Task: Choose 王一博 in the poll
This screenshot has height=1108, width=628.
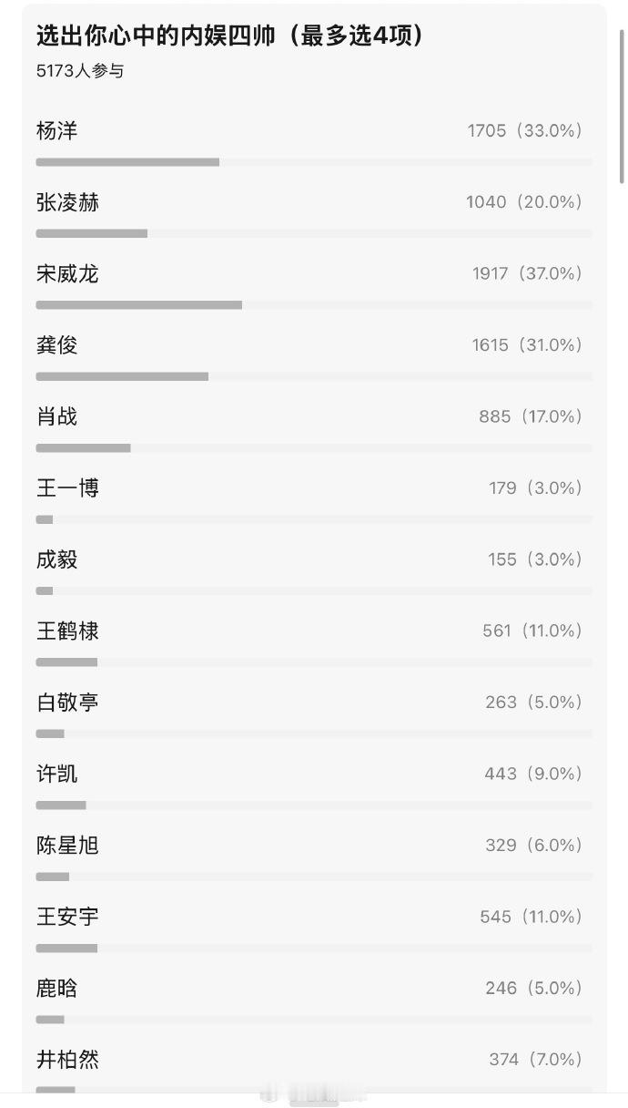Action: tap(314, 498)
